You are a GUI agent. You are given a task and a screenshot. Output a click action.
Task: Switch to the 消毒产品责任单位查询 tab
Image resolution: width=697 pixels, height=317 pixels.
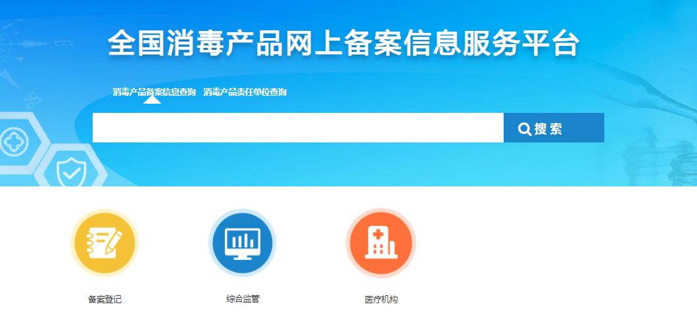[x=245, y=92]
